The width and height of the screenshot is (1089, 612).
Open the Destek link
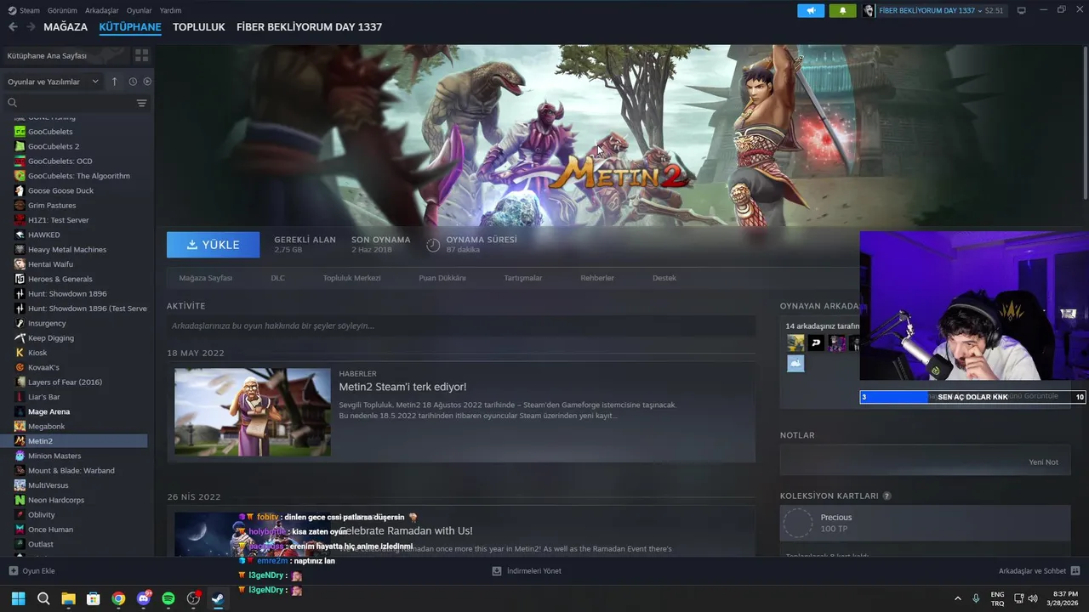pos(664,278)
